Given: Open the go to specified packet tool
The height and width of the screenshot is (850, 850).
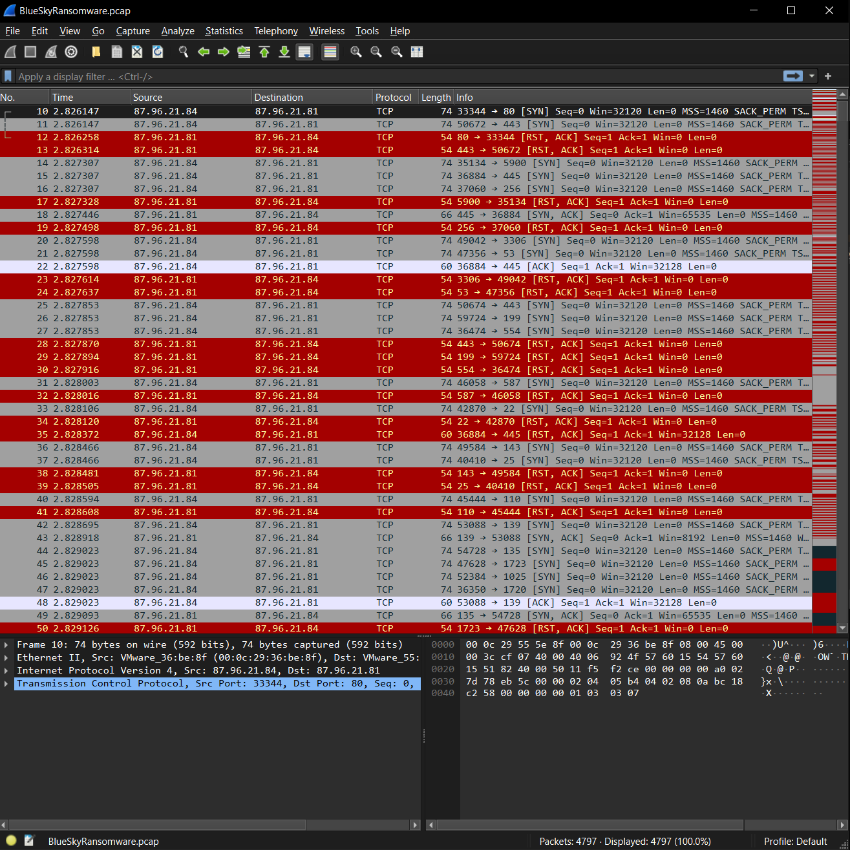Looking at the screenshot, I should tap(244, 52).
